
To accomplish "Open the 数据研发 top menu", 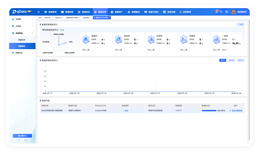I will [84, 12].
